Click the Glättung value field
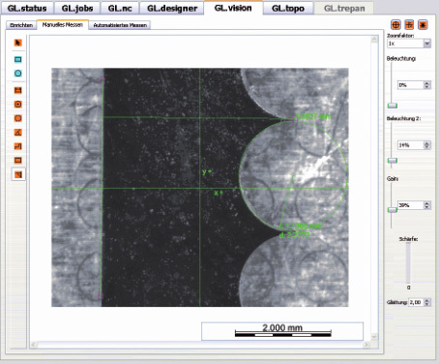The height and width of the screenshot is (364, 439). point(416,302)
